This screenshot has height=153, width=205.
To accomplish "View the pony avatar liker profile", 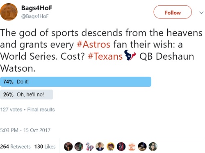I will tap(89, 146).
